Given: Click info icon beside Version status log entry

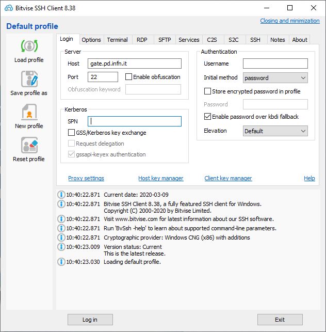Looking at the screenshot, I should [x=61, y=247].
